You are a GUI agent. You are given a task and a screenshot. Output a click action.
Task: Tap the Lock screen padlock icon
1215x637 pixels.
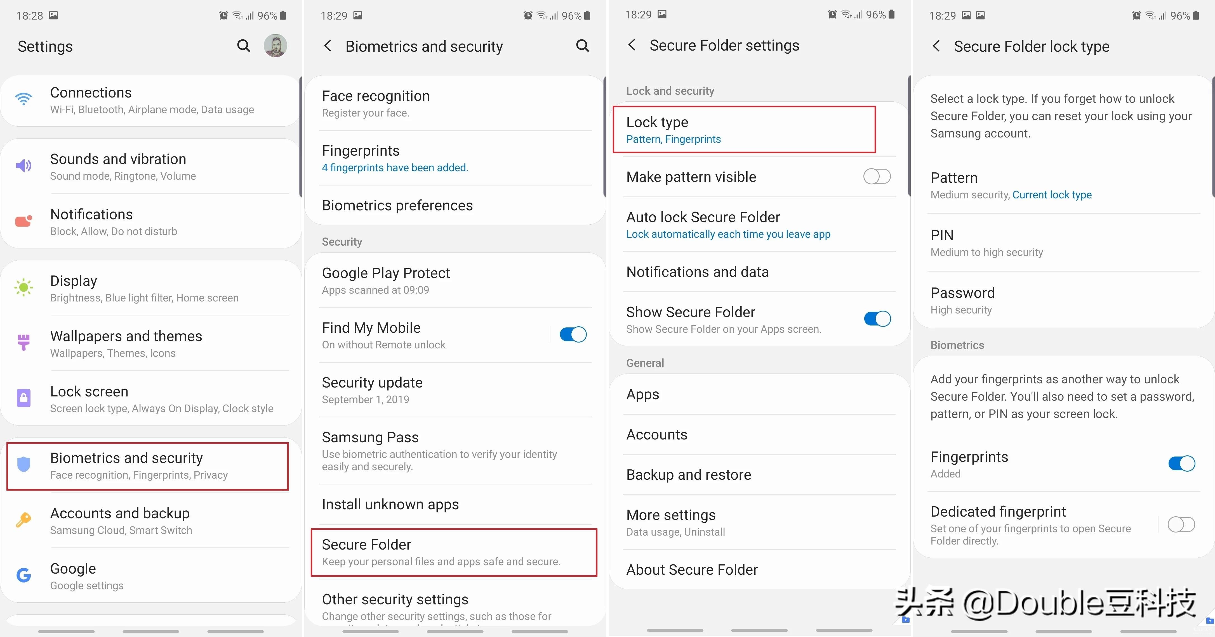tap(23, 398)
